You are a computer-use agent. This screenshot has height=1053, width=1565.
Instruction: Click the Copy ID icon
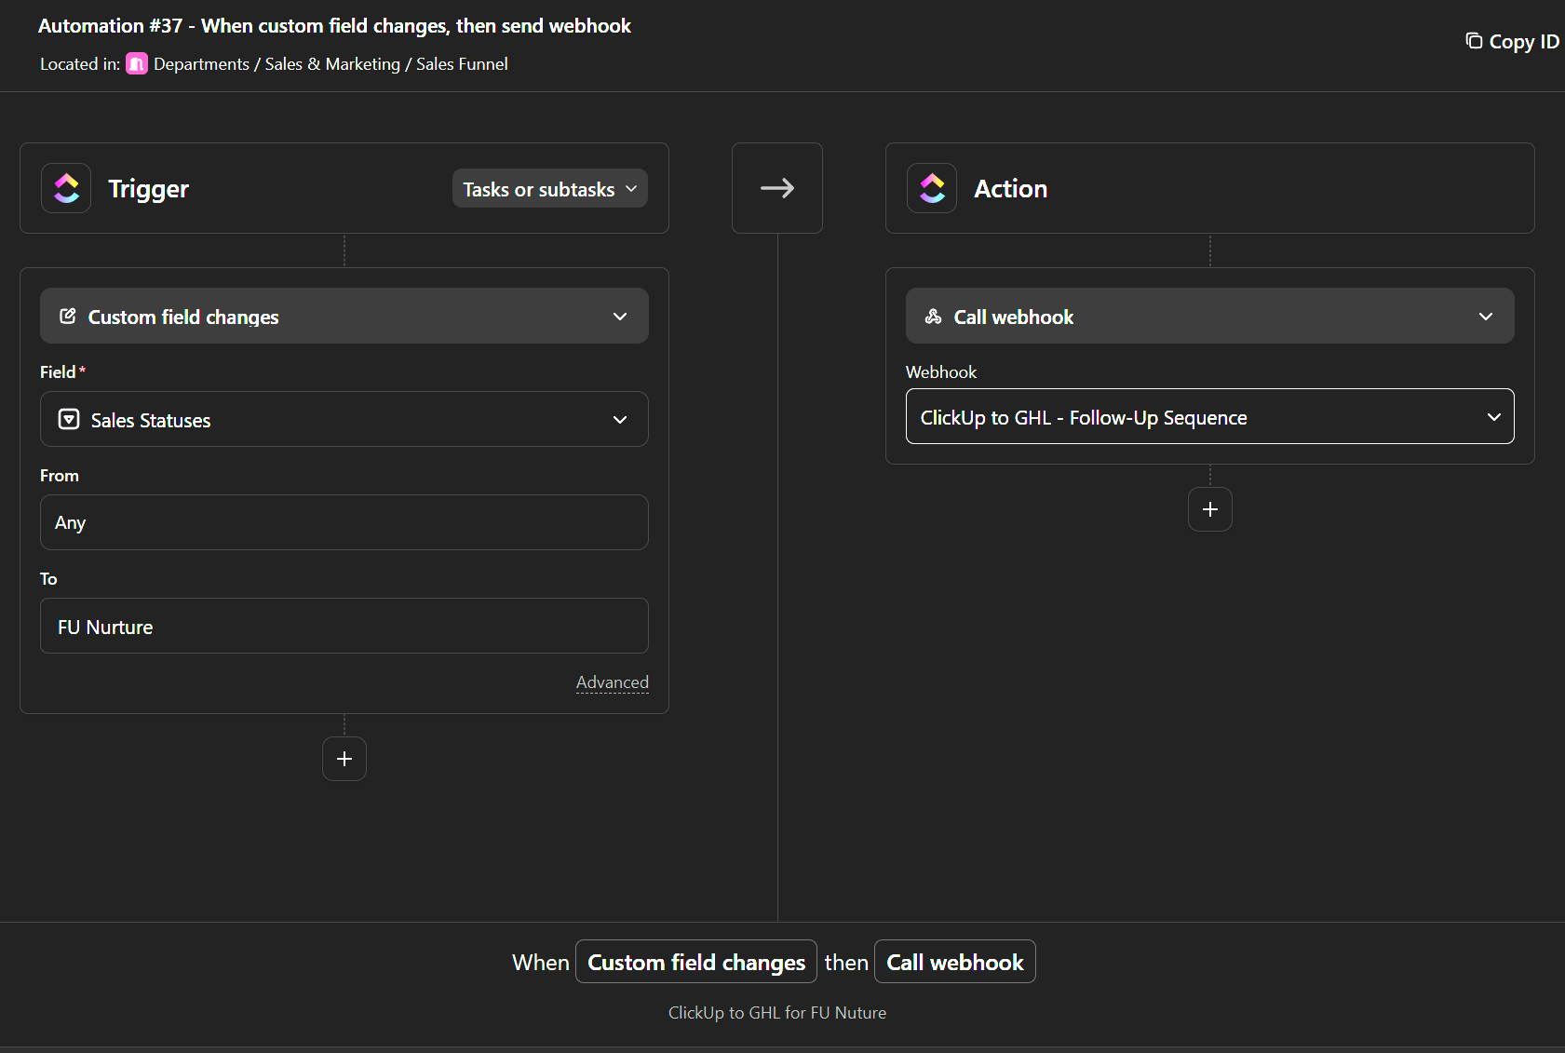tap(1474, 40)
